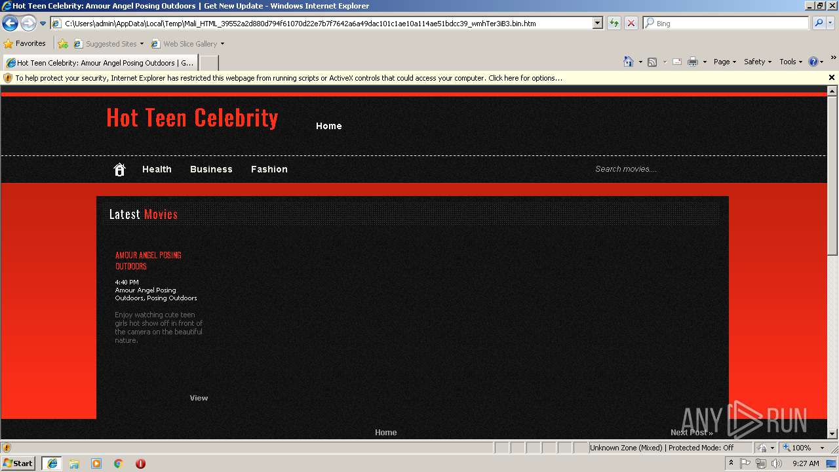Click the Internet Explorer taskbar icon

pos(52,463)
